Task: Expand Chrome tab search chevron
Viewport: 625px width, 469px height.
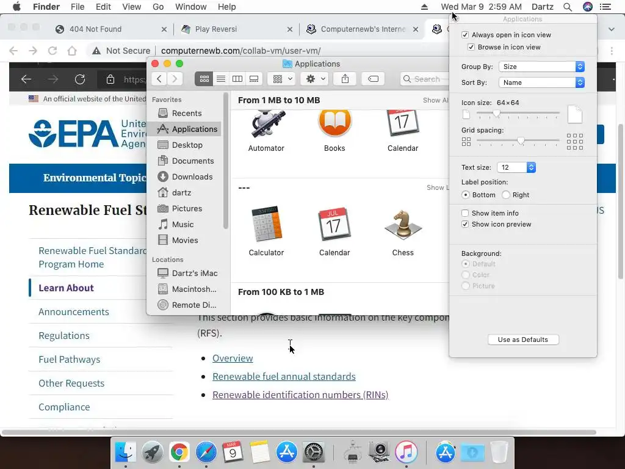Action: coord(612,29)
